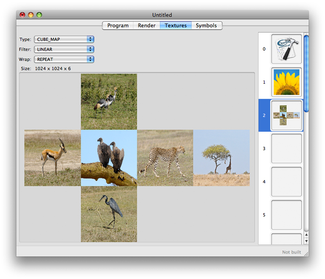
Task: Select the cube map texture in slot 2
Action: [x=286, y=115]
